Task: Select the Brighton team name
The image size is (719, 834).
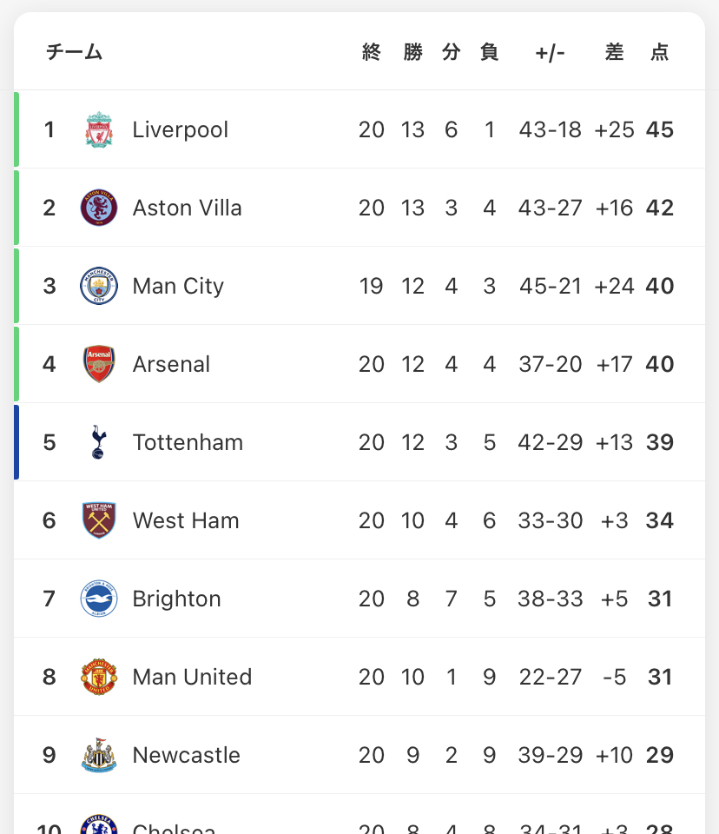Action: pyautogui.click(x=176, y=599)
